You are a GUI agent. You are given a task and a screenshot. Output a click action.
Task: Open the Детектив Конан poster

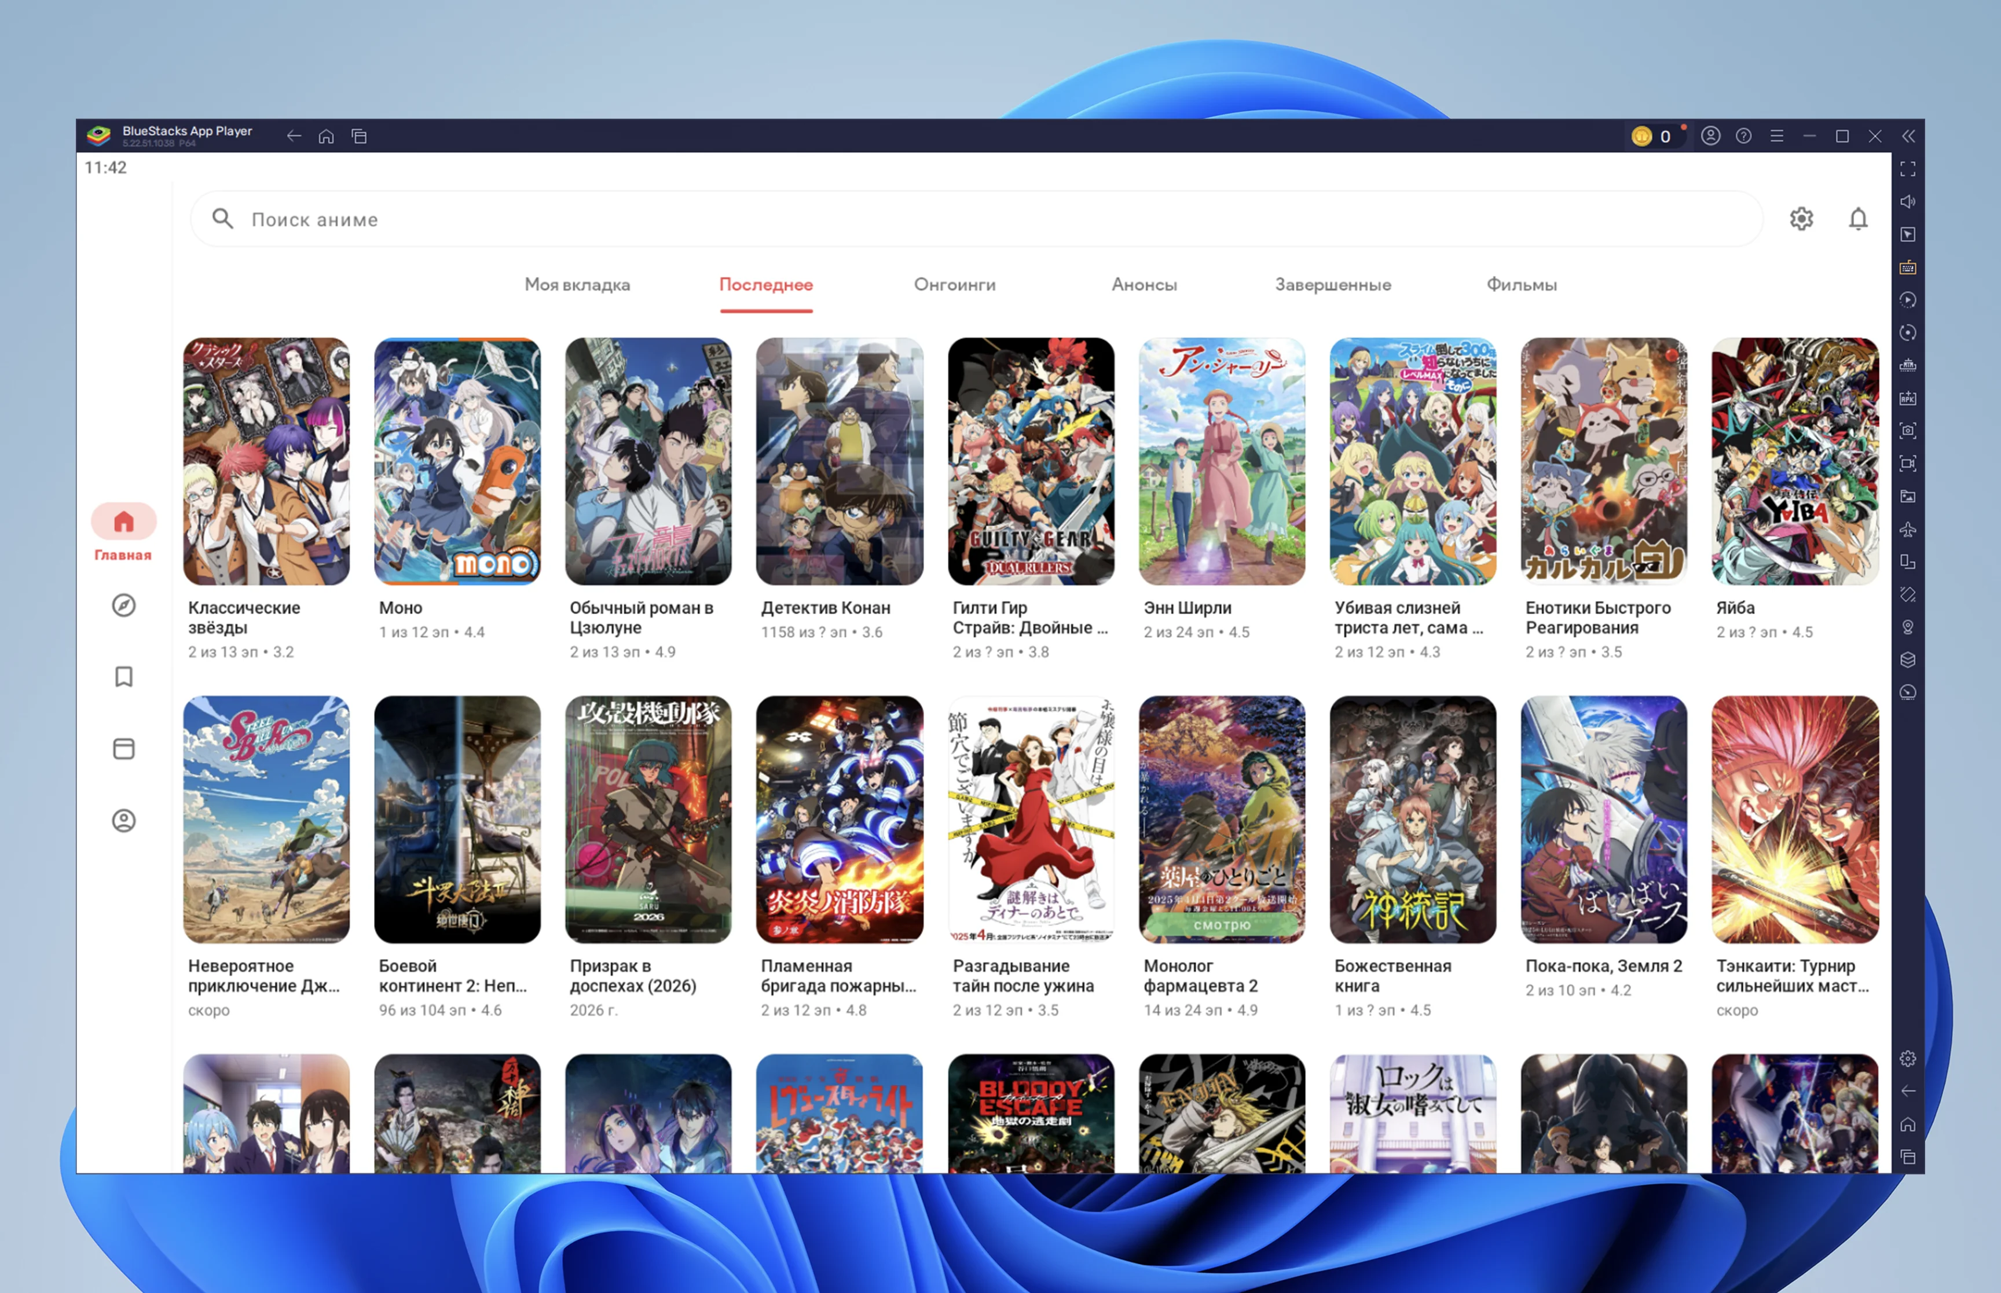[839, 461]
